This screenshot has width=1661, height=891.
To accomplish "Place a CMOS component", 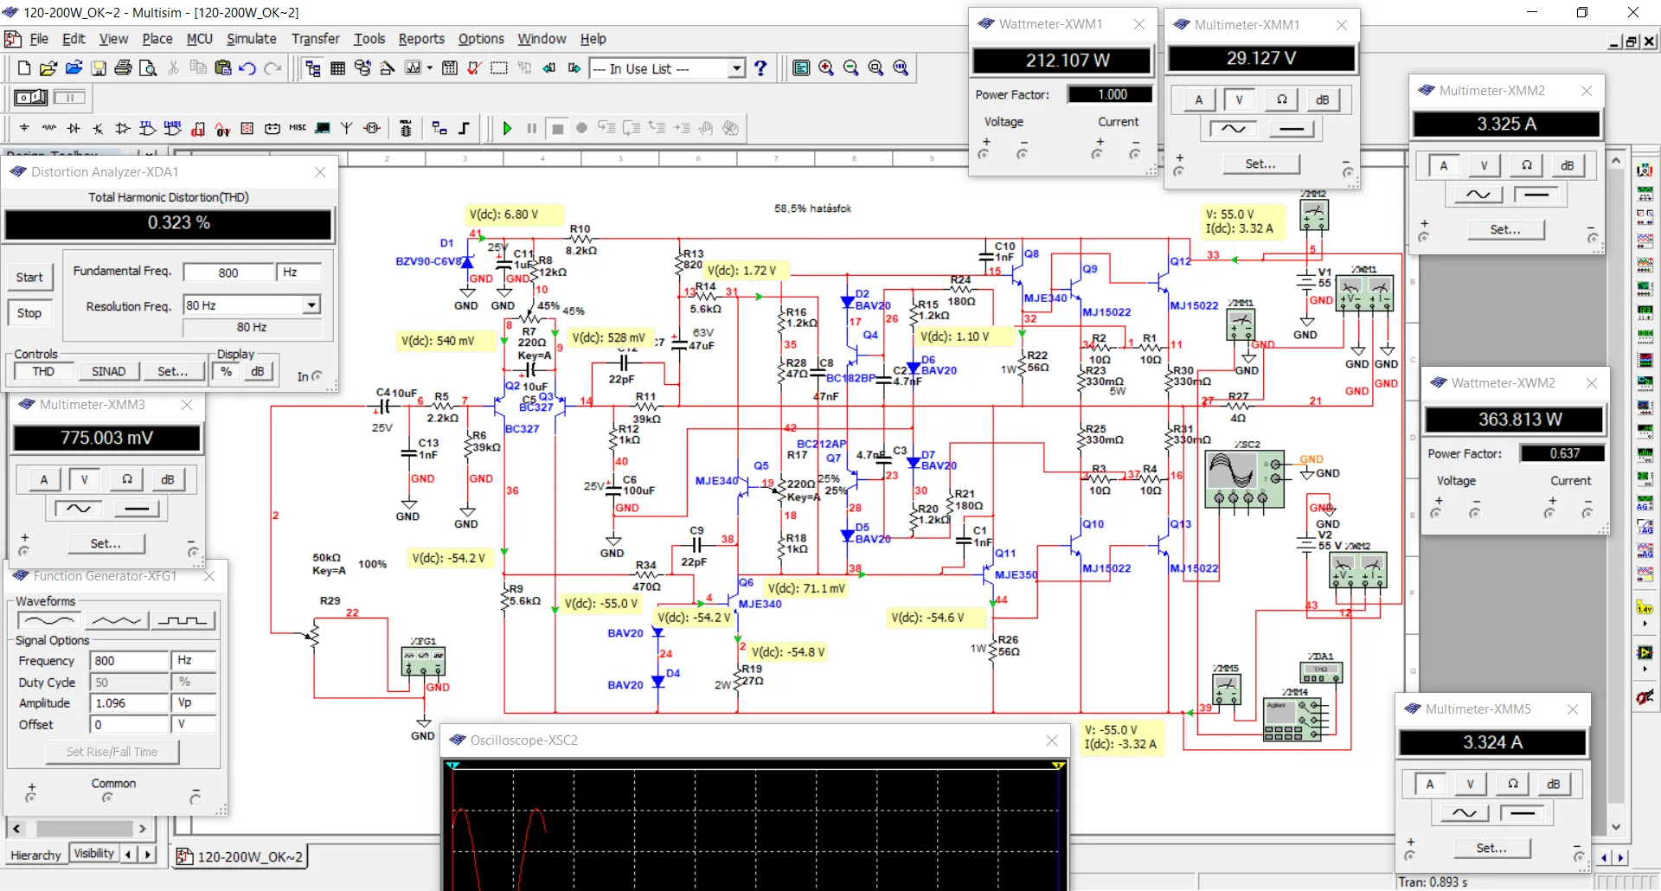I will 173,128.
